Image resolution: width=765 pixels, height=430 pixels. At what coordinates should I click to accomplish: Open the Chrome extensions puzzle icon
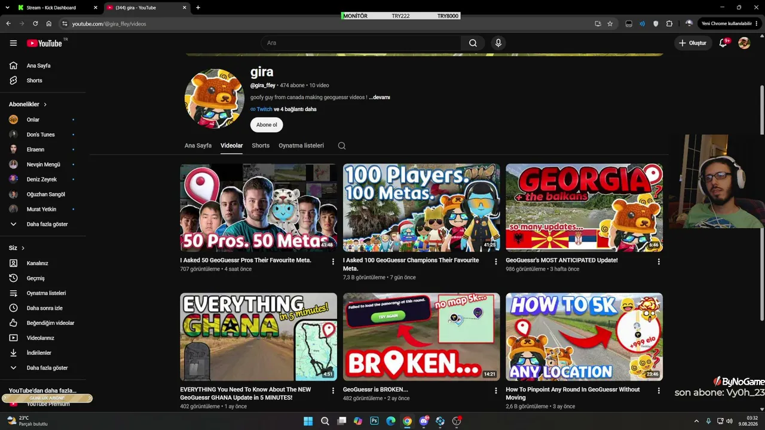coord(669,24)
